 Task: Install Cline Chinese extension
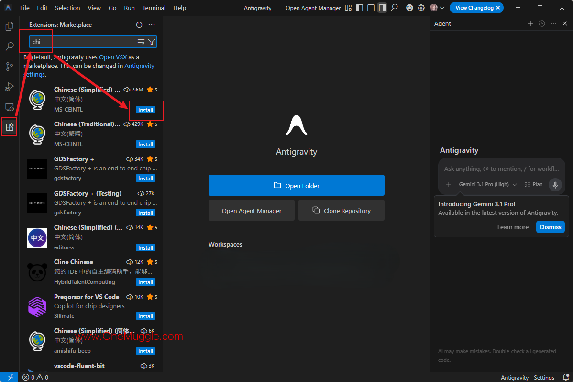tap(145, 282)
